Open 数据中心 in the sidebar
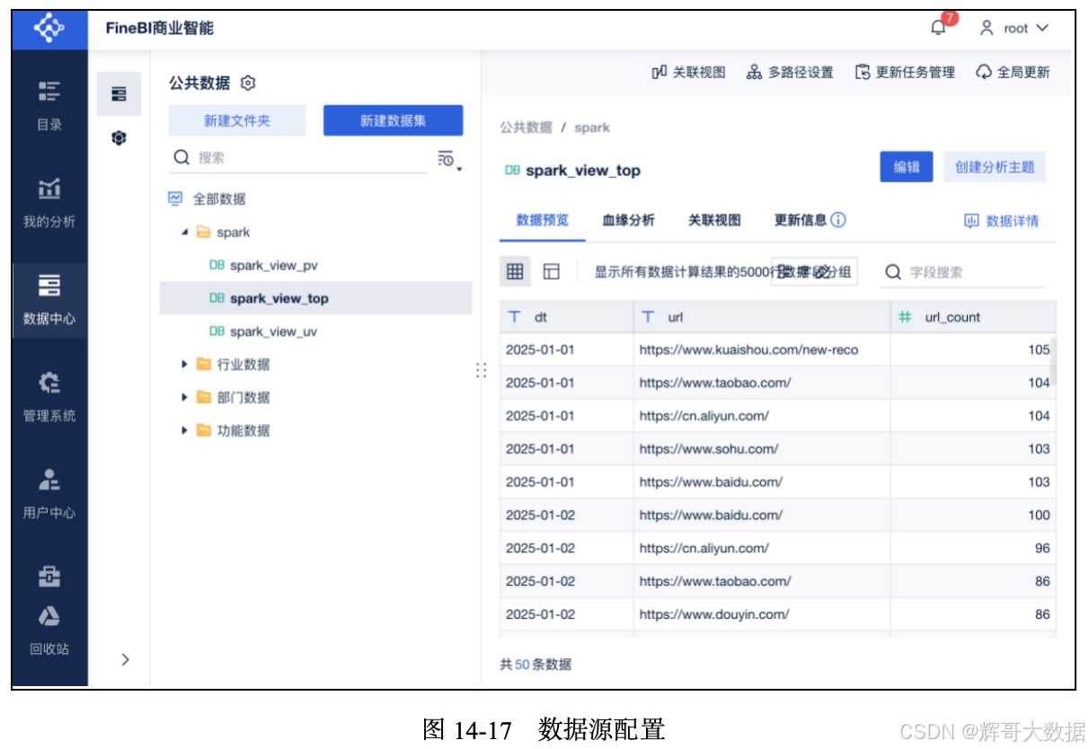The height and width of the screenshot is (749, 1089). pos(49,300)
